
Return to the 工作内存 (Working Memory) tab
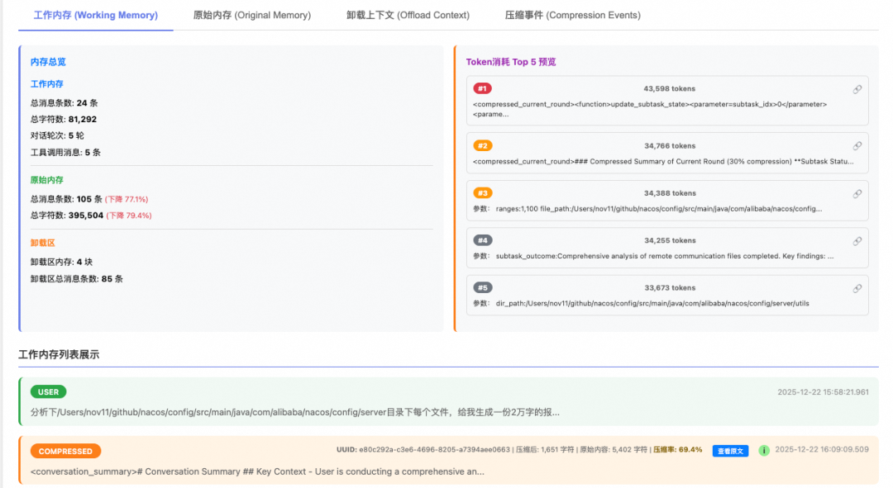[x=95, y=15]
